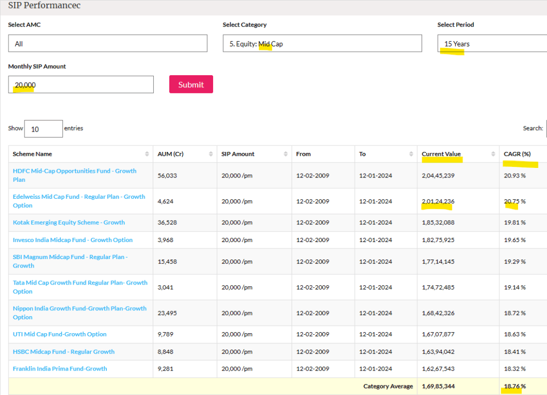Screen dimensions: 547x395
Task: Select AUM value 36,528
Action: coord(167,222)
